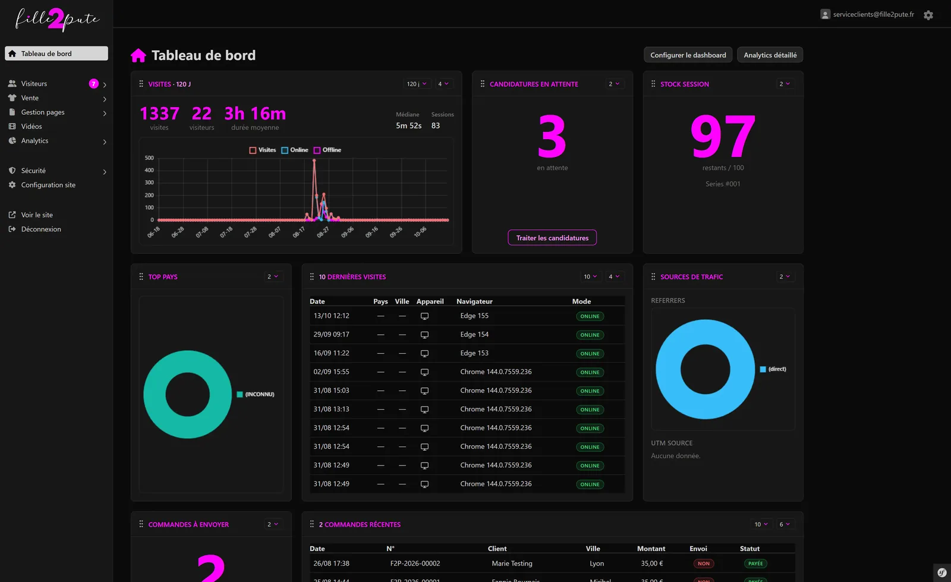951x582 pixels.
Task: Toggle the Online series in chart legend
Action: coord(295,150)
